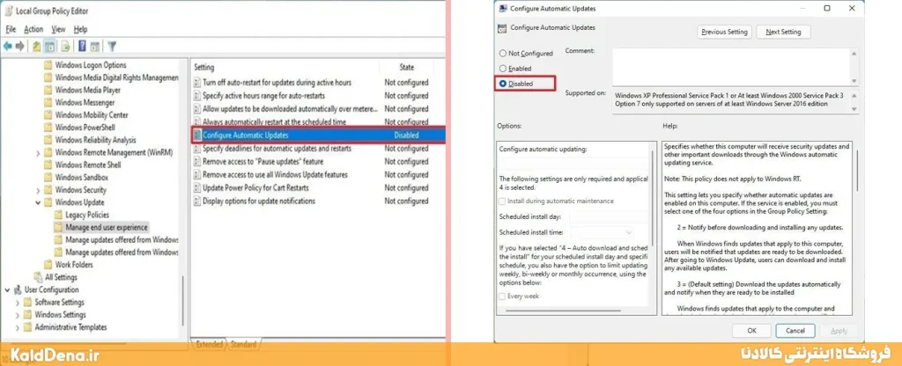Click the Previous Setting button
The height and width of the screenshot is (366, 902).
724,32
